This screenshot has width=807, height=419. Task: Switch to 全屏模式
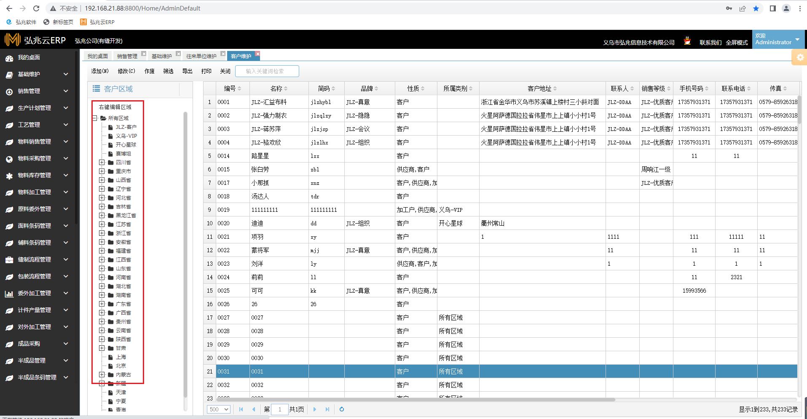[x=737, y=43]
